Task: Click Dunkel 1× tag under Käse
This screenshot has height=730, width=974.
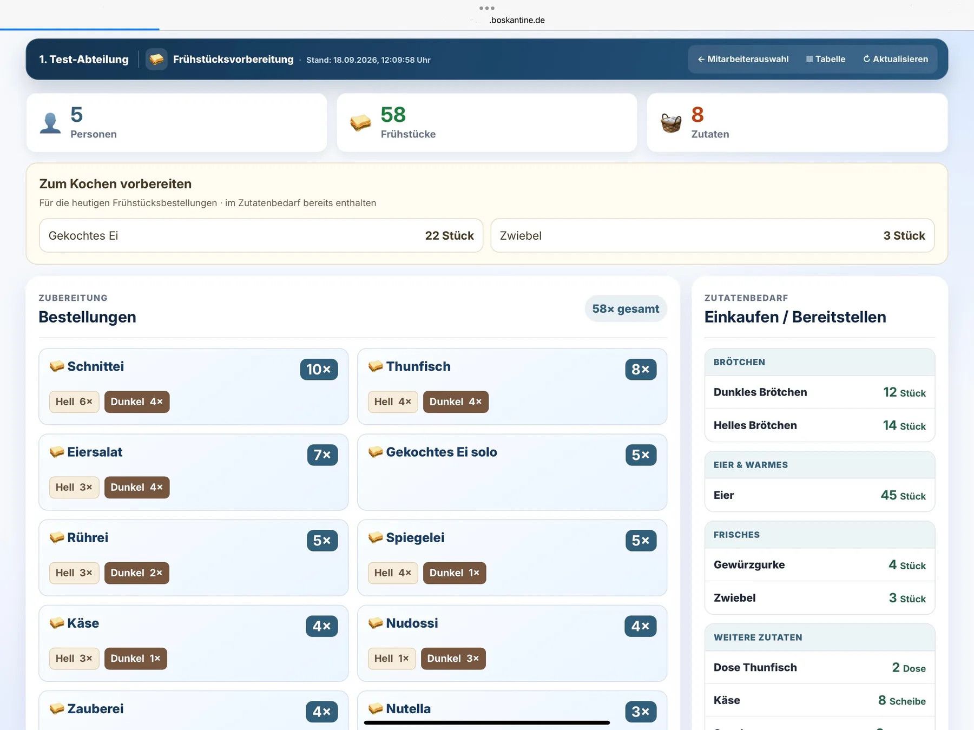Action: [x=136, y=658]
